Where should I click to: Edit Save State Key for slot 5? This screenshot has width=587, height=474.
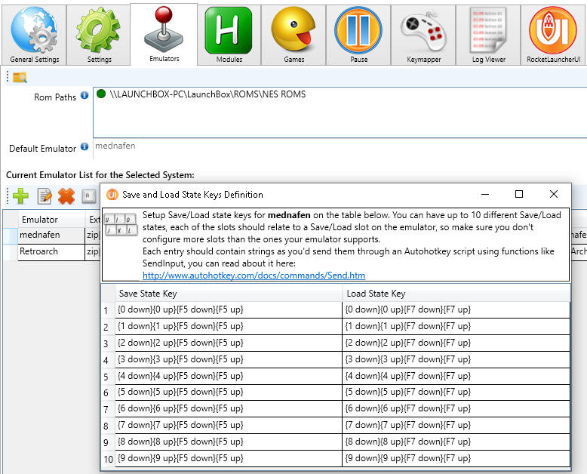[229, 376]
